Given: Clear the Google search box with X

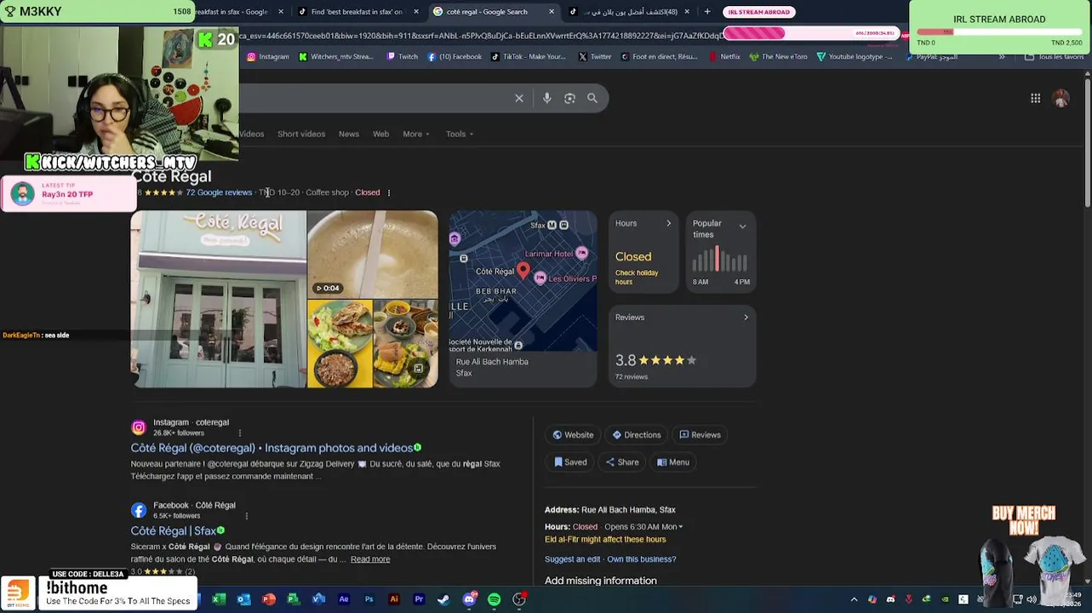Looking at the screenshot, I should [x=519, y=99].
